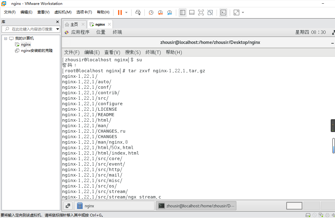
Task: Select 我的计算机 in the library tree
Action: [24, 38]
